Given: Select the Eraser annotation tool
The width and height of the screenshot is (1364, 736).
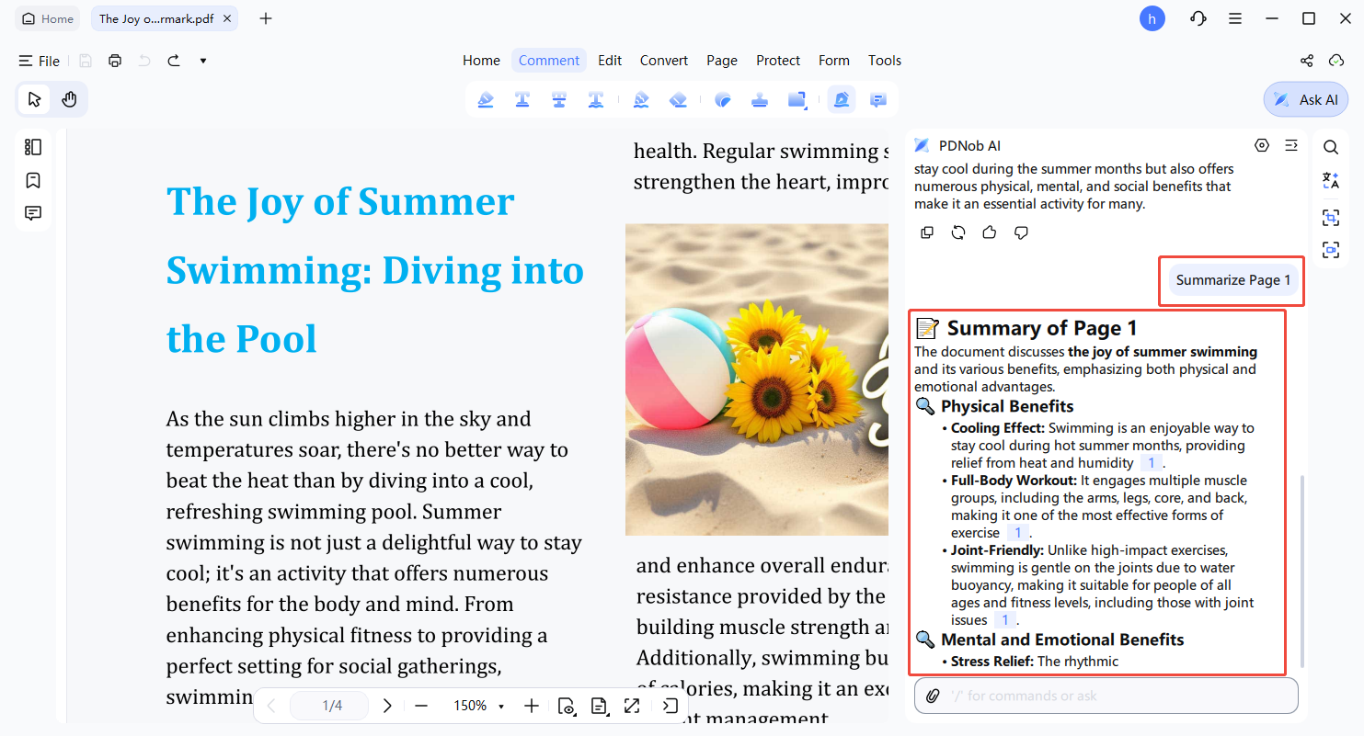Looking at the screenshot, I should [x=679, y=99].
